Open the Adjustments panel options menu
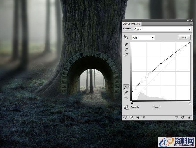The image size is (196, 148). pos(190,24)
